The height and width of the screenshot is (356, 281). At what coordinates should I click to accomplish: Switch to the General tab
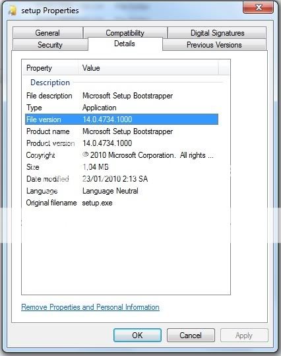pos(47,33)
